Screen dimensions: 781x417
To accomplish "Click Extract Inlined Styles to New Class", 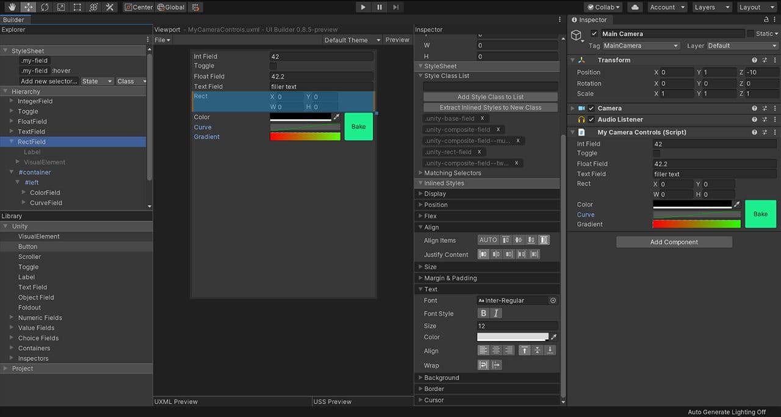I will (x=490, y=108).
